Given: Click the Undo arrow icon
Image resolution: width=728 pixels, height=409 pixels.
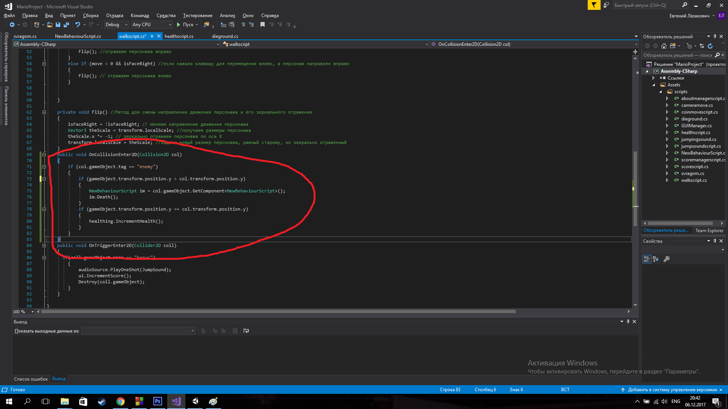Looking at the screenshot, I should (78, 25).
